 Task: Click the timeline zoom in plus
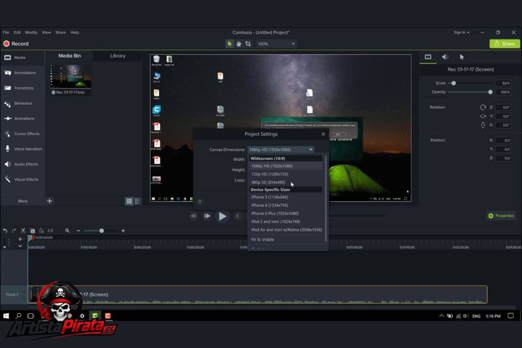[x=123, y=231]
